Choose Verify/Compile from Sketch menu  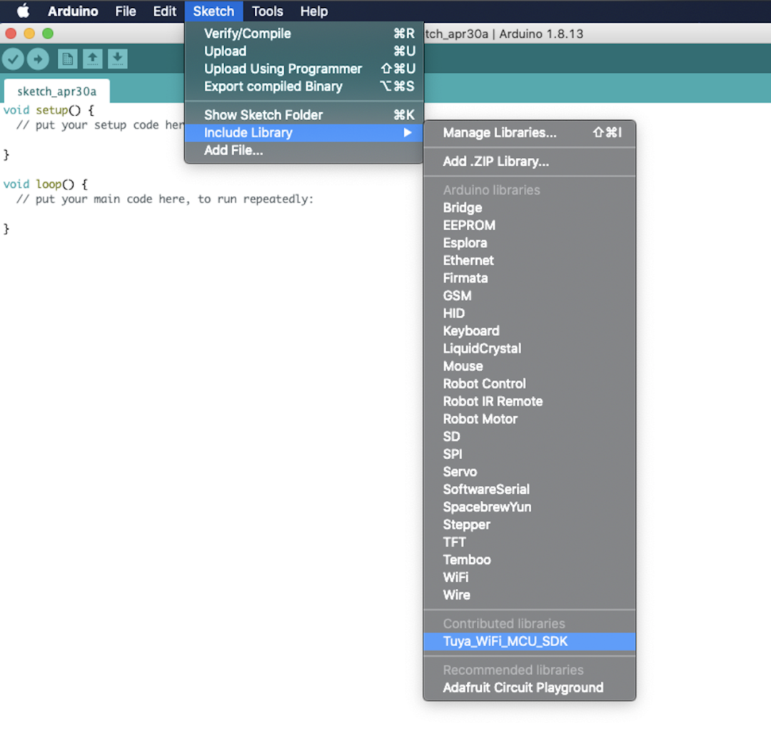click(304, 34)
